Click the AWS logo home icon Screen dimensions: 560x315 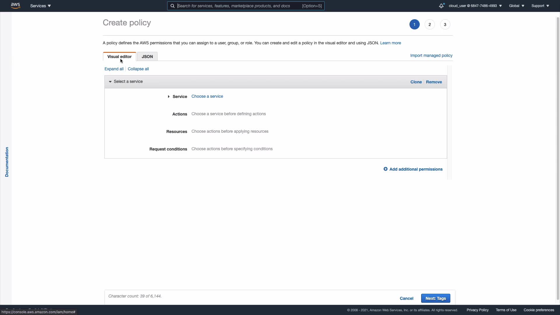coord(15,6)
